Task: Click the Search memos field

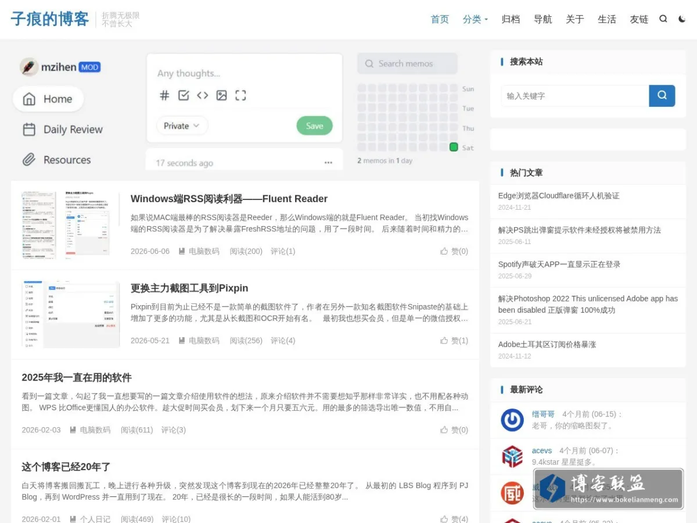Action: click(407, 63)
